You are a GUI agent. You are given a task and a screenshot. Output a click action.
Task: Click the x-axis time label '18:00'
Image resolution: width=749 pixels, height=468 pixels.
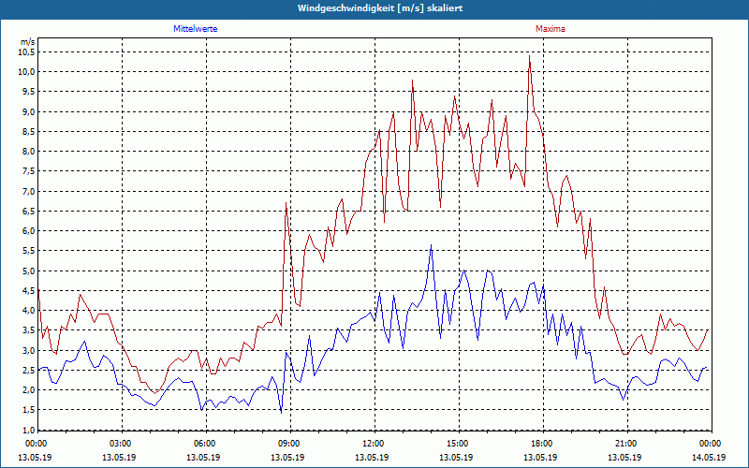pos(540,444)
